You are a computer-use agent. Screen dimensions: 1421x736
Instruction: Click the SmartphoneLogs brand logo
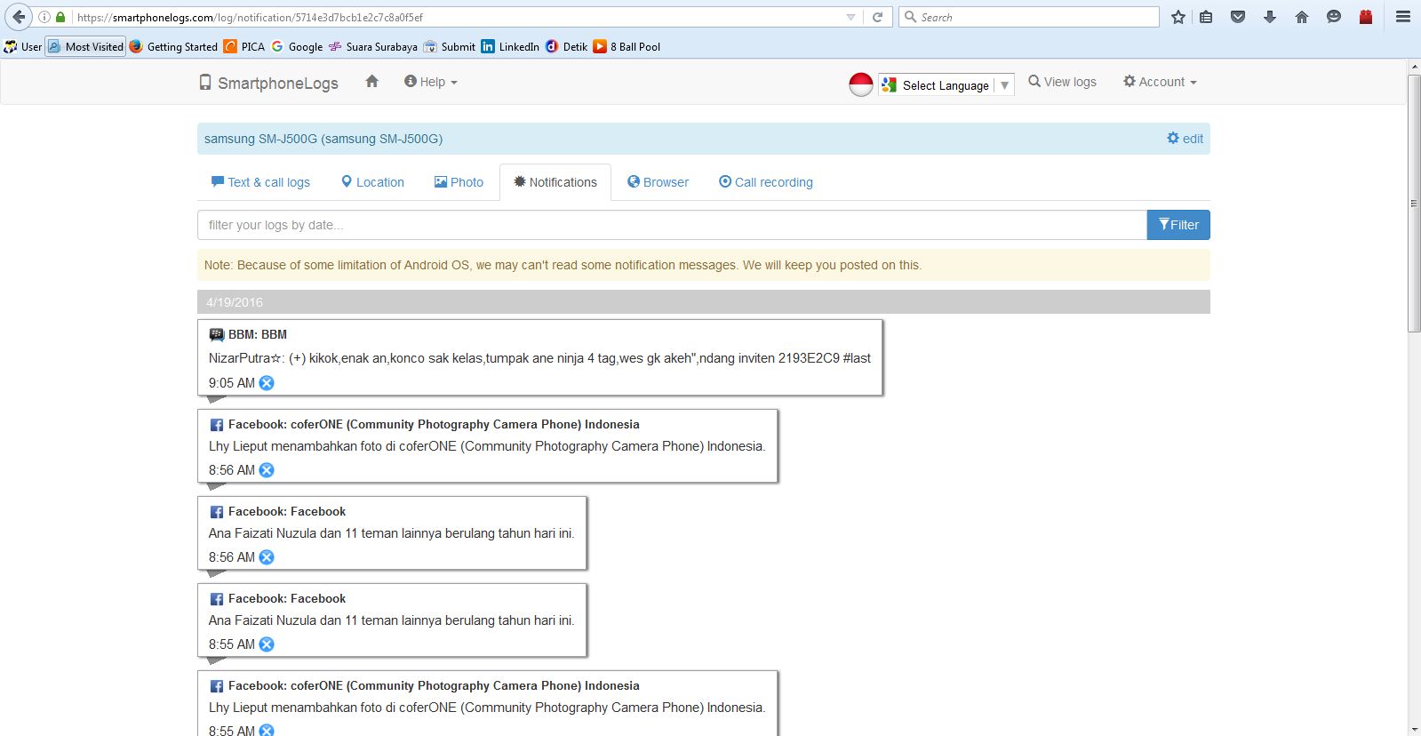268,83
